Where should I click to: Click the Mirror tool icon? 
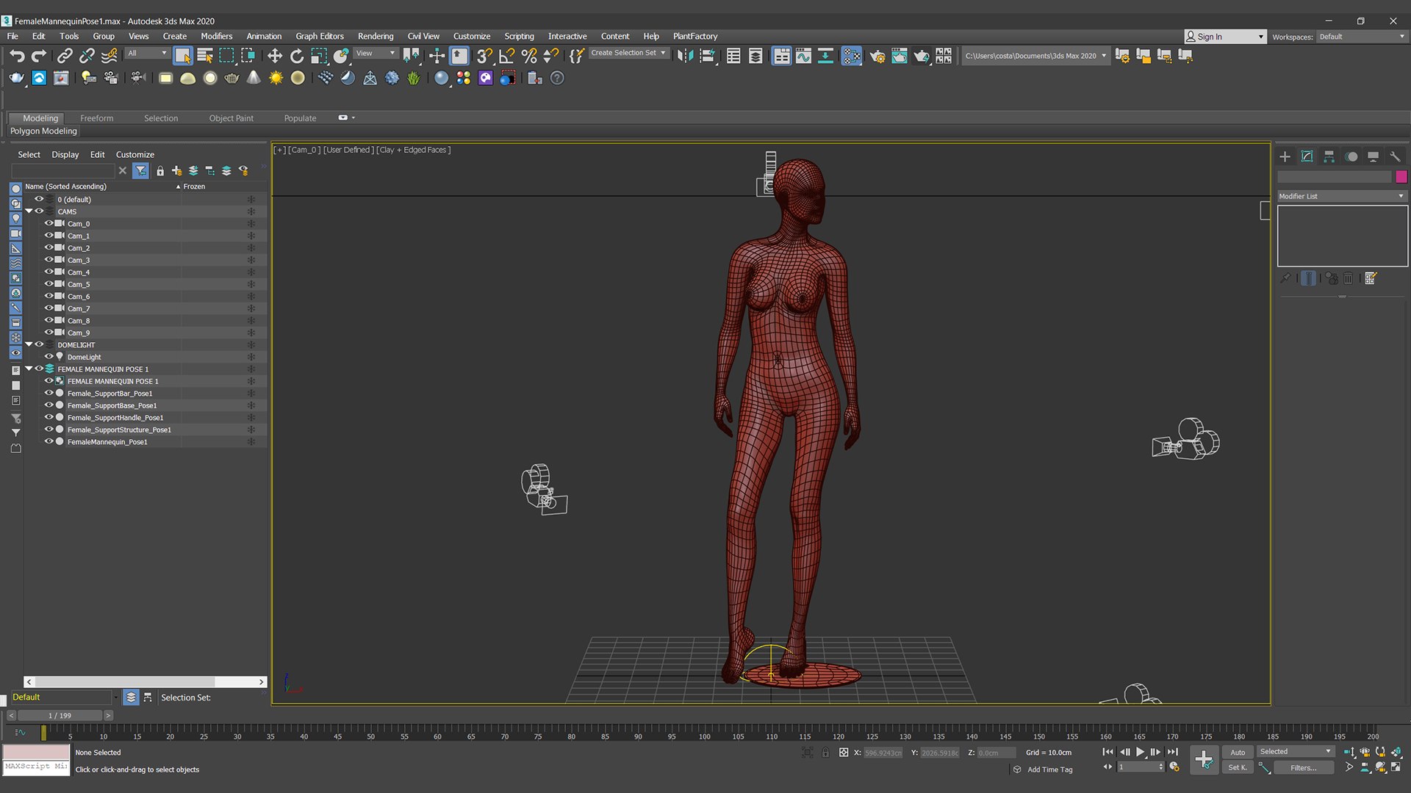tap(685, 56)
